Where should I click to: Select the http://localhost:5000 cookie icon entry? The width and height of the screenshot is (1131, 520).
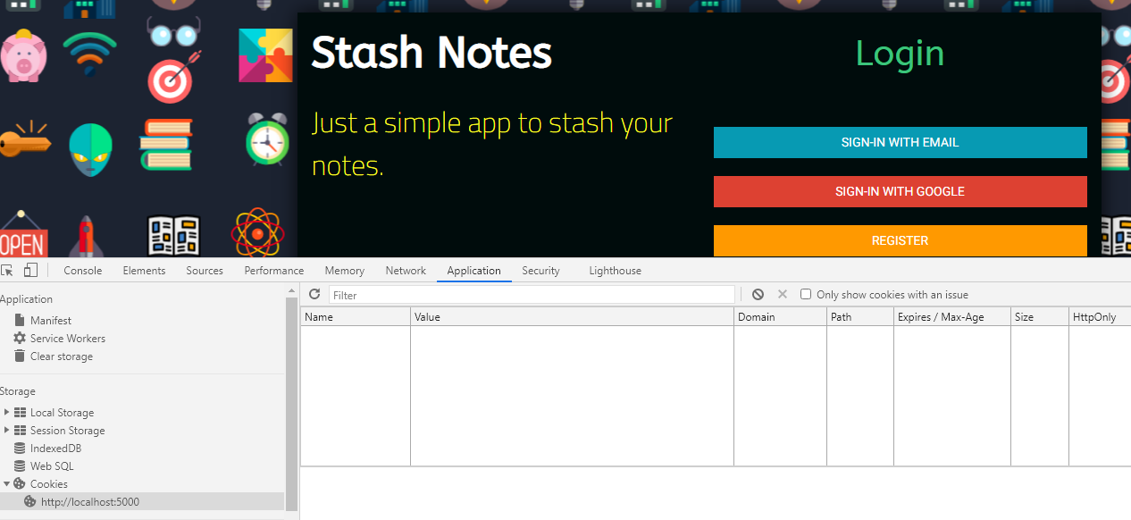pos(30,502)
